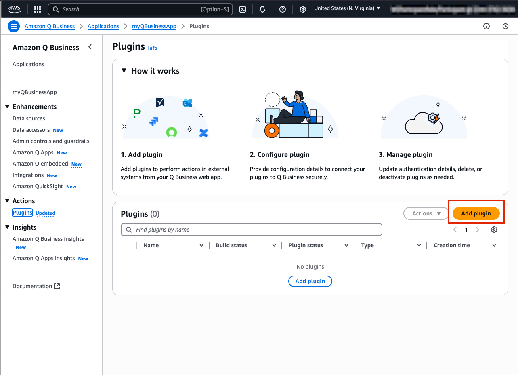Open the notifications bell
Image resolution: width=518 pixels, height=375 pixels.
(262, 9)
